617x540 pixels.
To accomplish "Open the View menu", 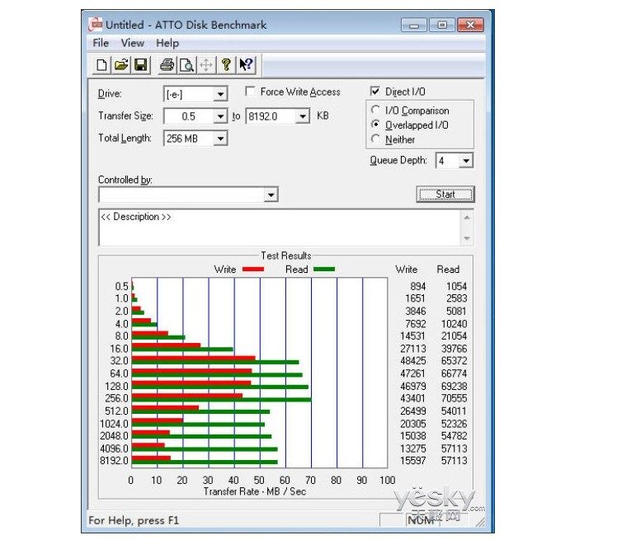I will 132,43.
